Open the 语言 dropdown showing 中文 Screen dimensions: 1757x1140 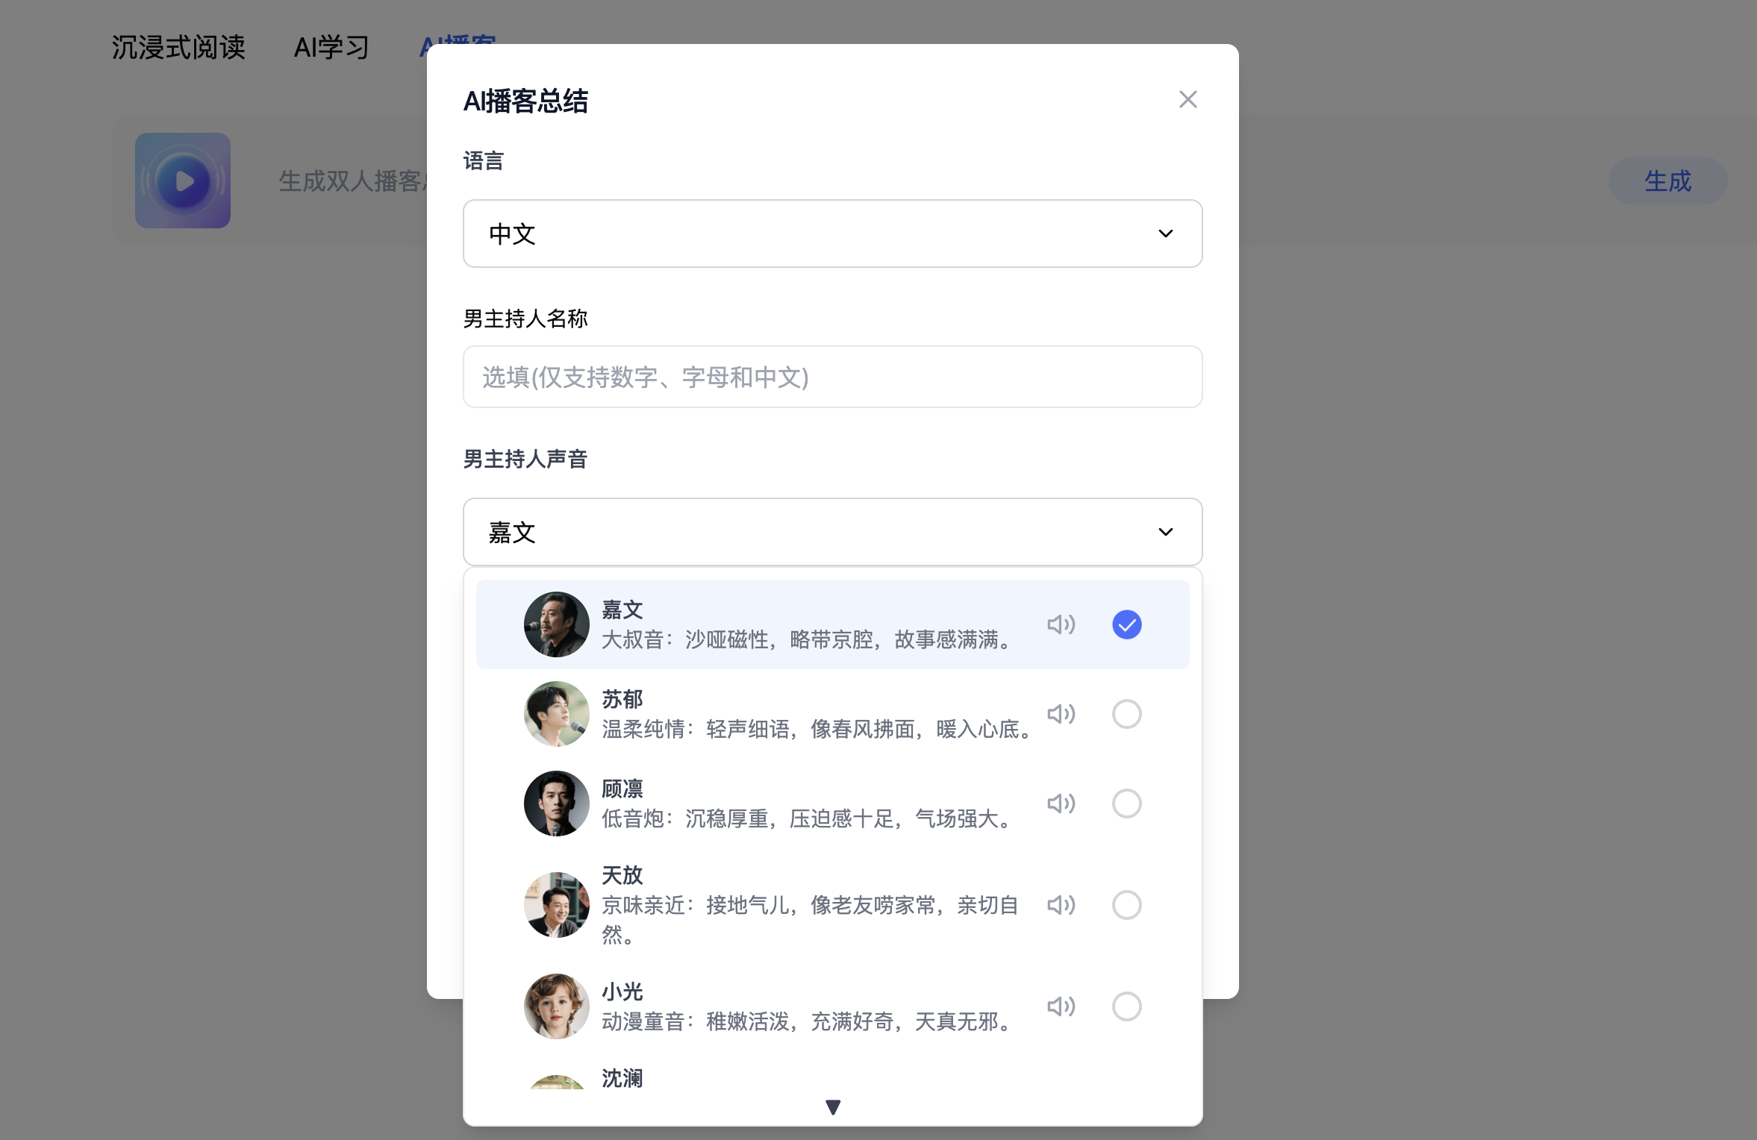[x=832, y=234]
